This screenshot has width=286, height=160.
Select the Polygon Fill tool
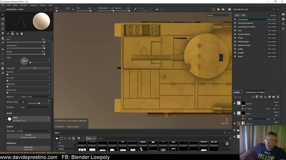(3, 28)
